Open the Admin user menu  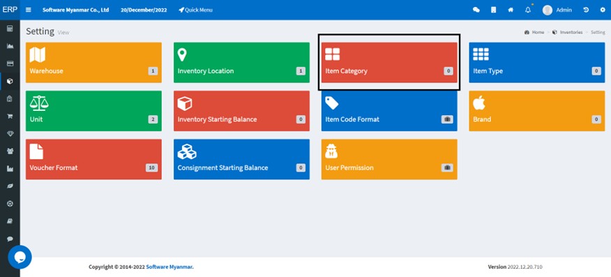[557, 10]
